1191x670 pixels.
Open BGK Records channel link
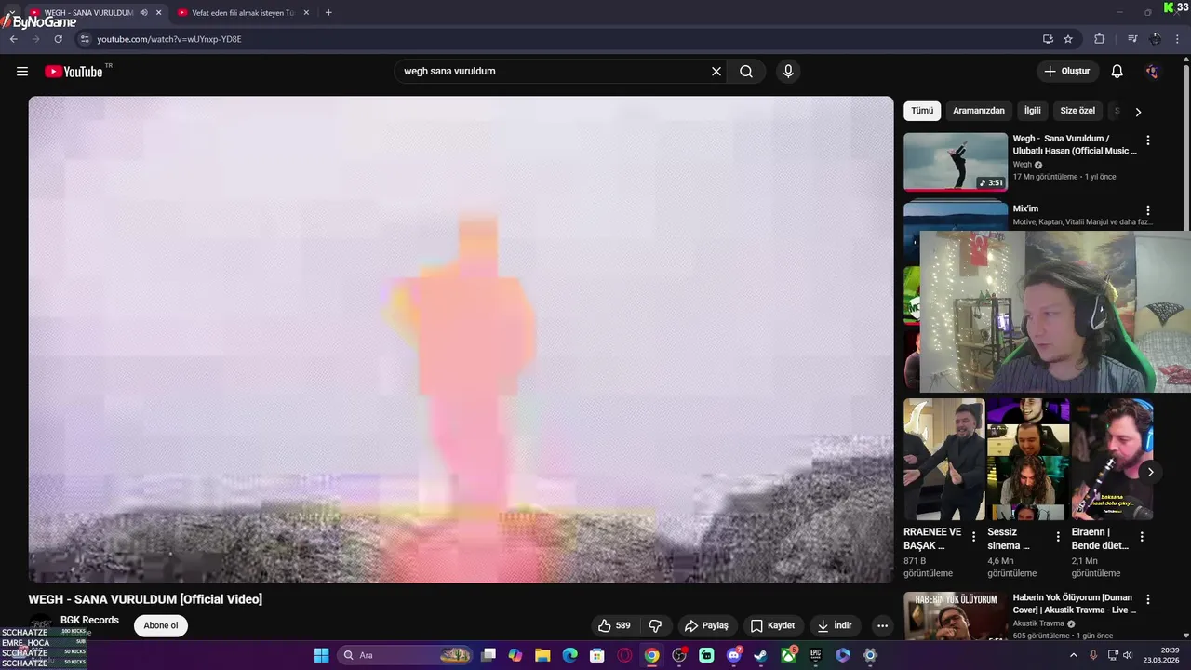[x=89, y=620]
